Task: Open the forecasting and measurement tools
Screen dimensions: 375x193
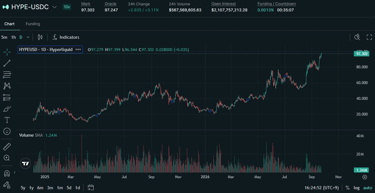Action: (x=7, y=98)
